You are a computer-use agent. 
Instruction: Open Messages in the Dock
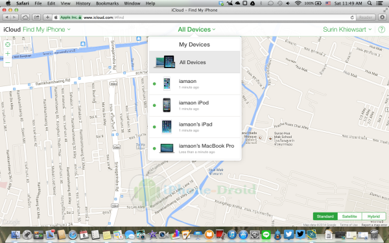129,235
